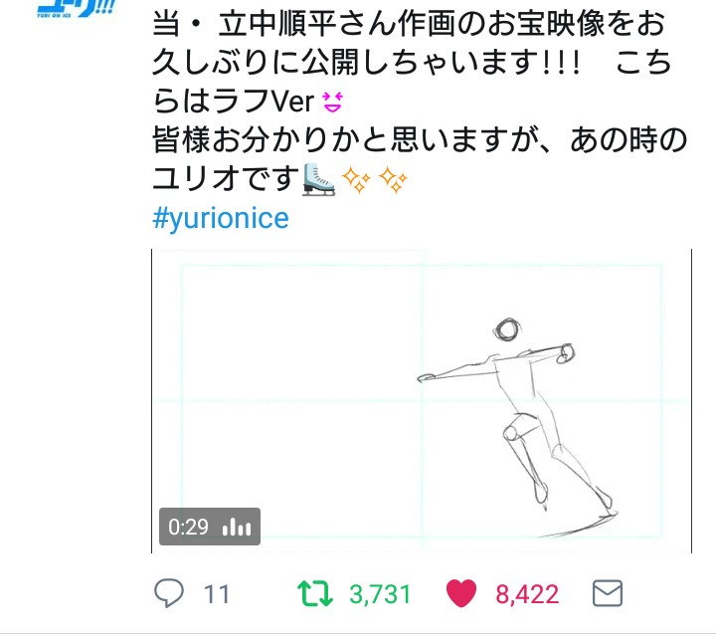
Task: Click the last sparkles emoji in the tweet
Action: 395,180
